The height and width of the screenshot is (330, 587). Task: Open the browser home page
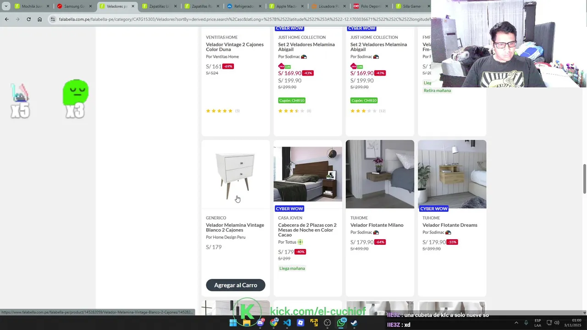point(39,19)
